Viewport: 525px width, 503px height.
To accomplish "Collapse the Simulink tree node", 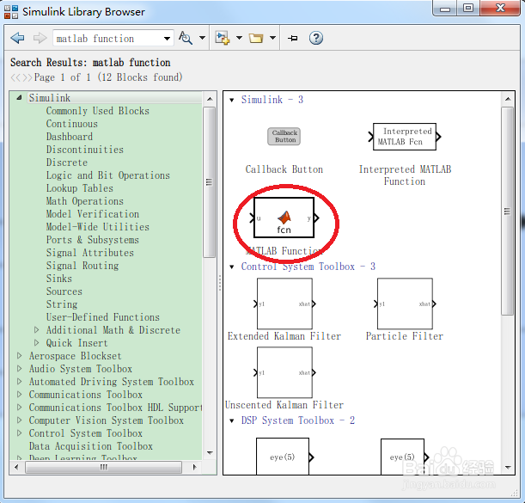I will (x=20, y=98).
